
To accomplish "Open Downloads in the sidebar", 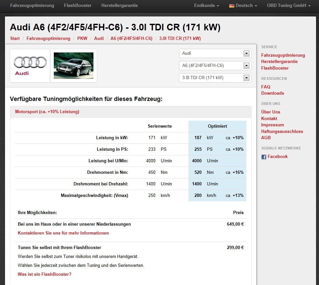I will (x=272, y=93).
